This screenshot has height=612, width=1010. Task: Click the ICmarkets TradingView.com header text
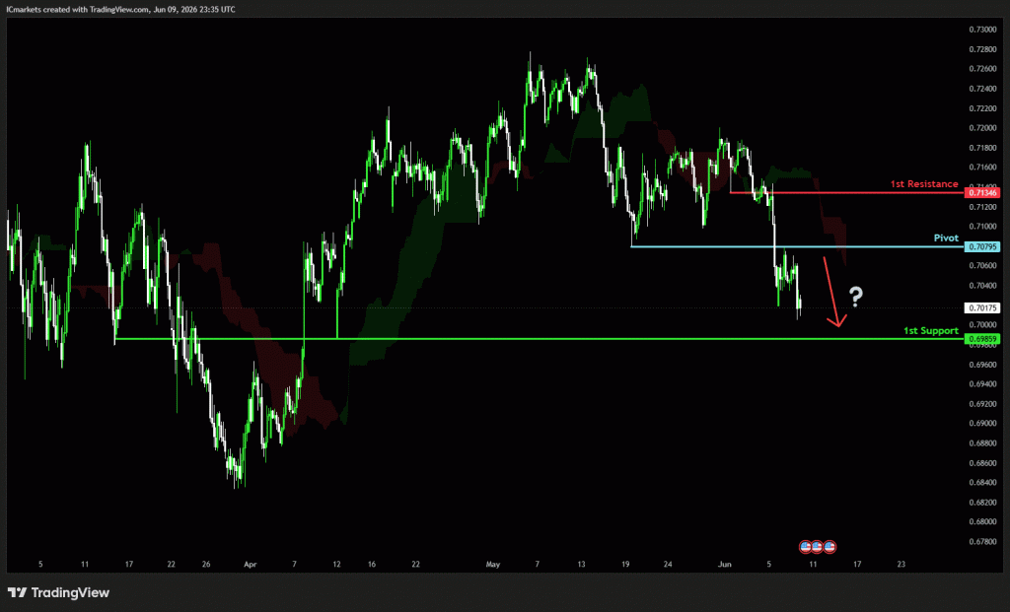(120, 10)
